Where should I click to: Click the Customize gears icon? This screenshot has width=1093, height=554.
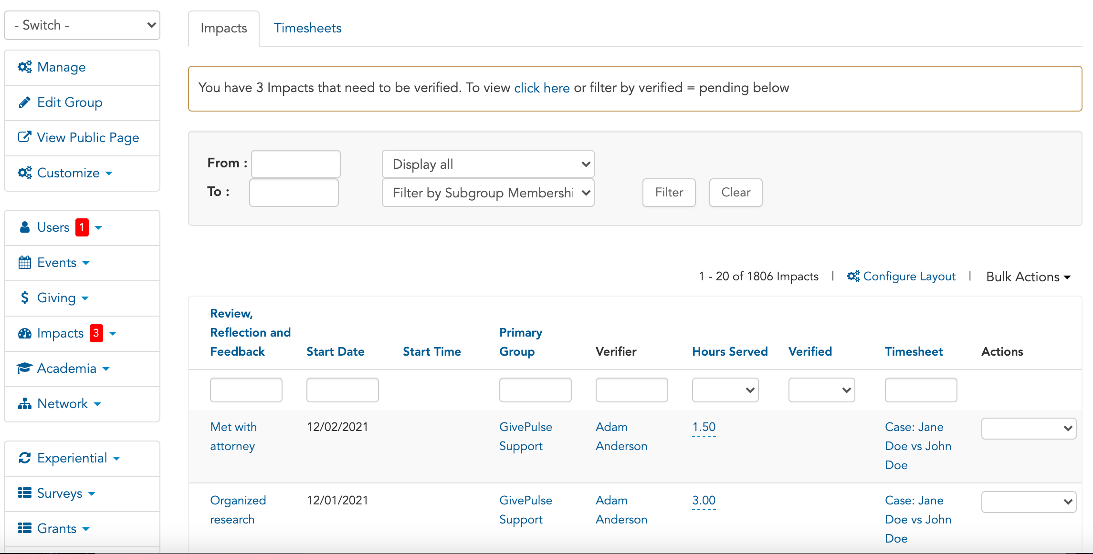(x=25, y=173)
